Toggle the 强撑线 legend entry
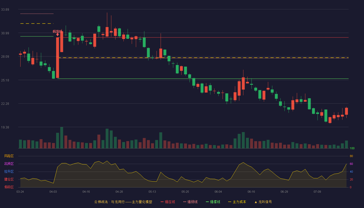 pyautogui.click(x=213, y=202)
